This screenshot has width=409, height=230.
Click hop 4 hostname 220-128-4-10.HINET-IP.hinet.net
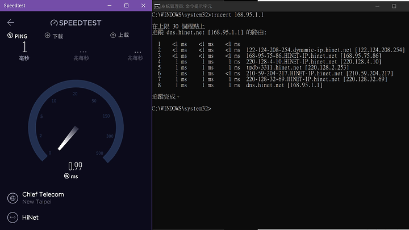point(291,62)
